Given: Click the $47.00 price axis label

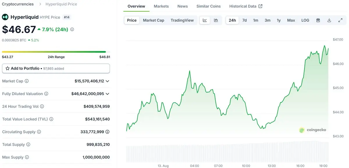Looking at the screenshot, I should click(338, 39).
